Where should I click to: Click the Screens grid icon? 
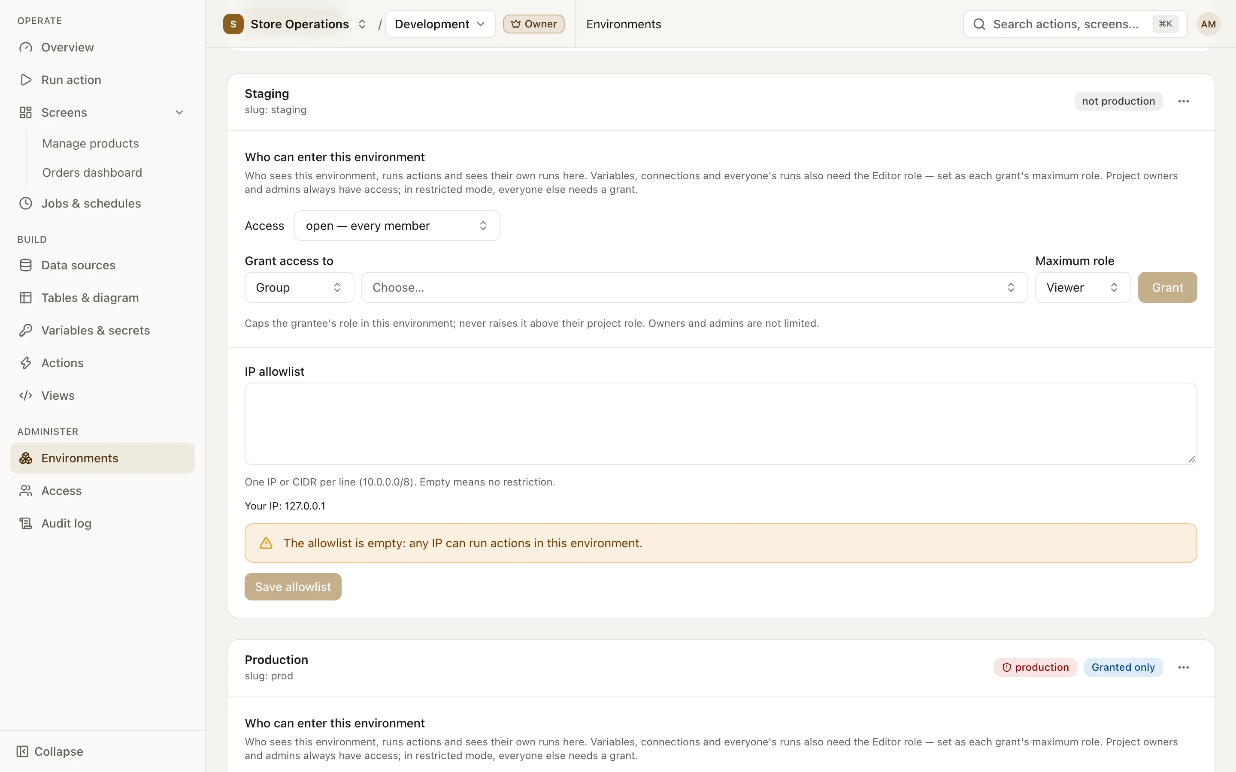click(x=26, y=112)
